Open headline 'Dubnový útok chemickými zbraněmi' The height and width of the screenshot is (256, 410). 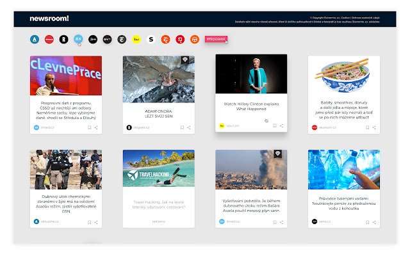[66, 204]
